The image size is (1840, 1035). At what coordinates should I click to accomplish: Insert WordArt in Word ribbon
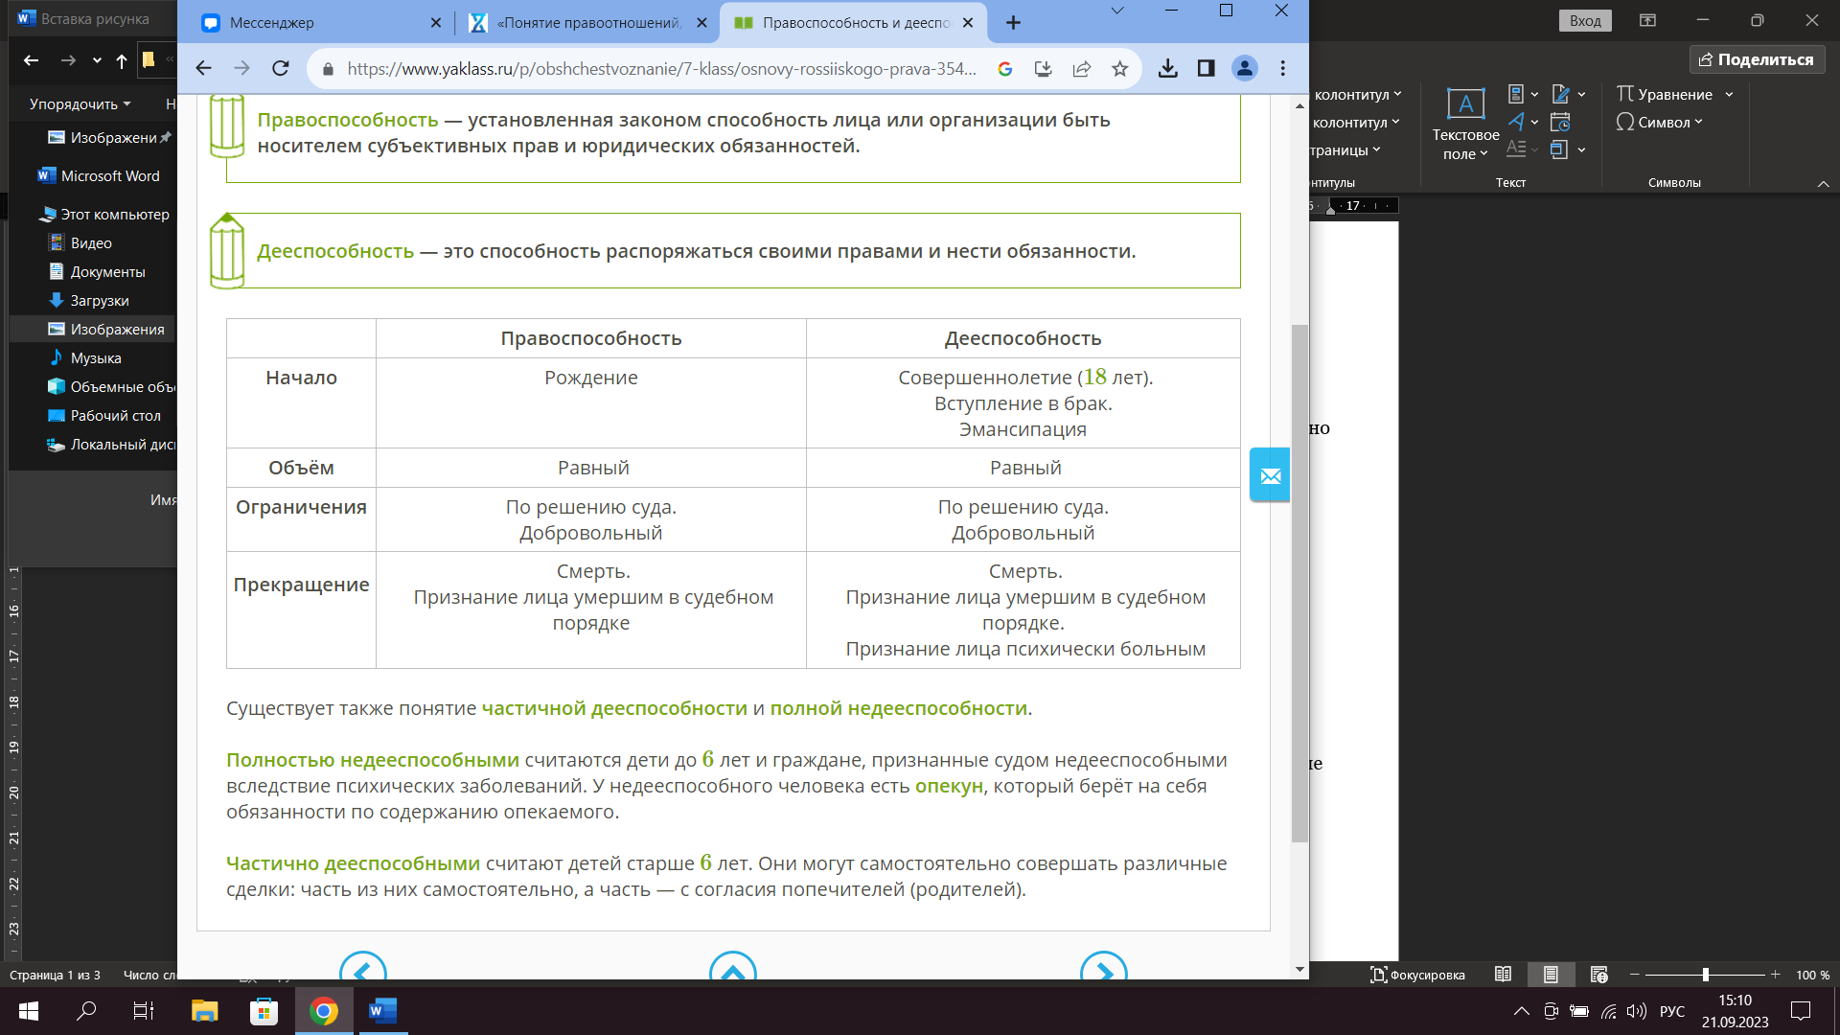point(1522,122)
